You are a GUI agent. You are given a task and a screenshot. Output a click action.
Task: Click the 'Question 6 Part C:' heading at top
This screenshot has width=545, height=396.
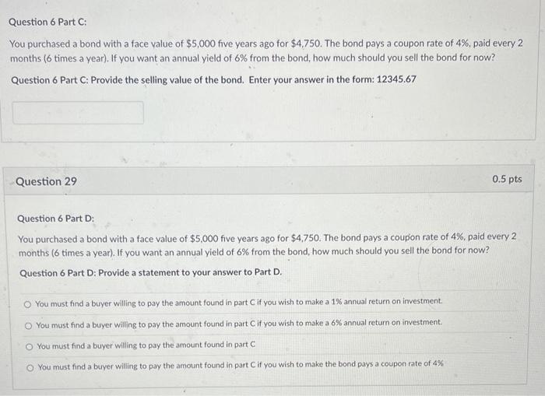tap(47, 22)
